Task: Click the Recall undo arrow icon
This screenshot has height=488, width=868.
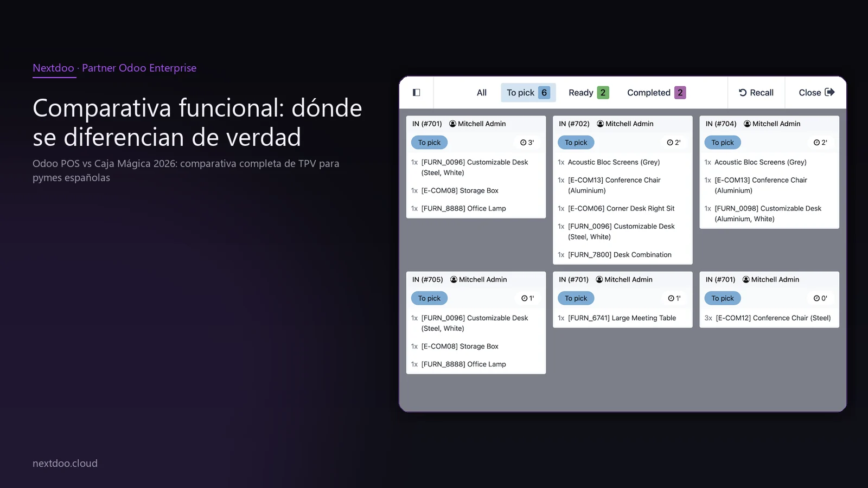Action: pos(743,93)
